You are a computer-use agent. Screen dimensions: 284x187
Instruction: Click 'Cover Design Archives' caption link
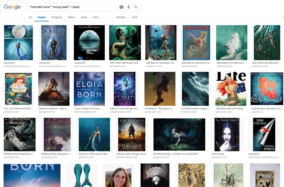[x=89, y=109]
